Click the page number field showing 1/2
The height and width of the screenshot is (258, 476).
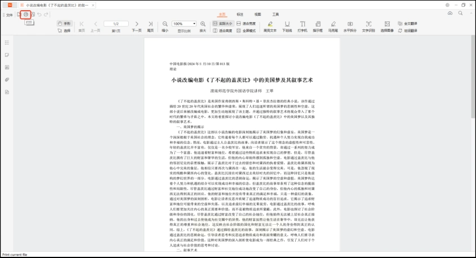(115, 24)
